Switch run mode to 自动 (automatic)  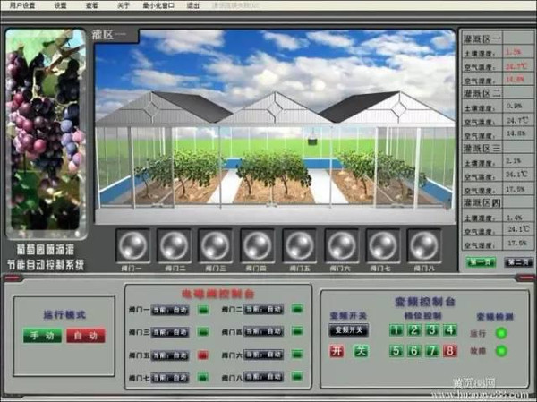pos(86,336)
